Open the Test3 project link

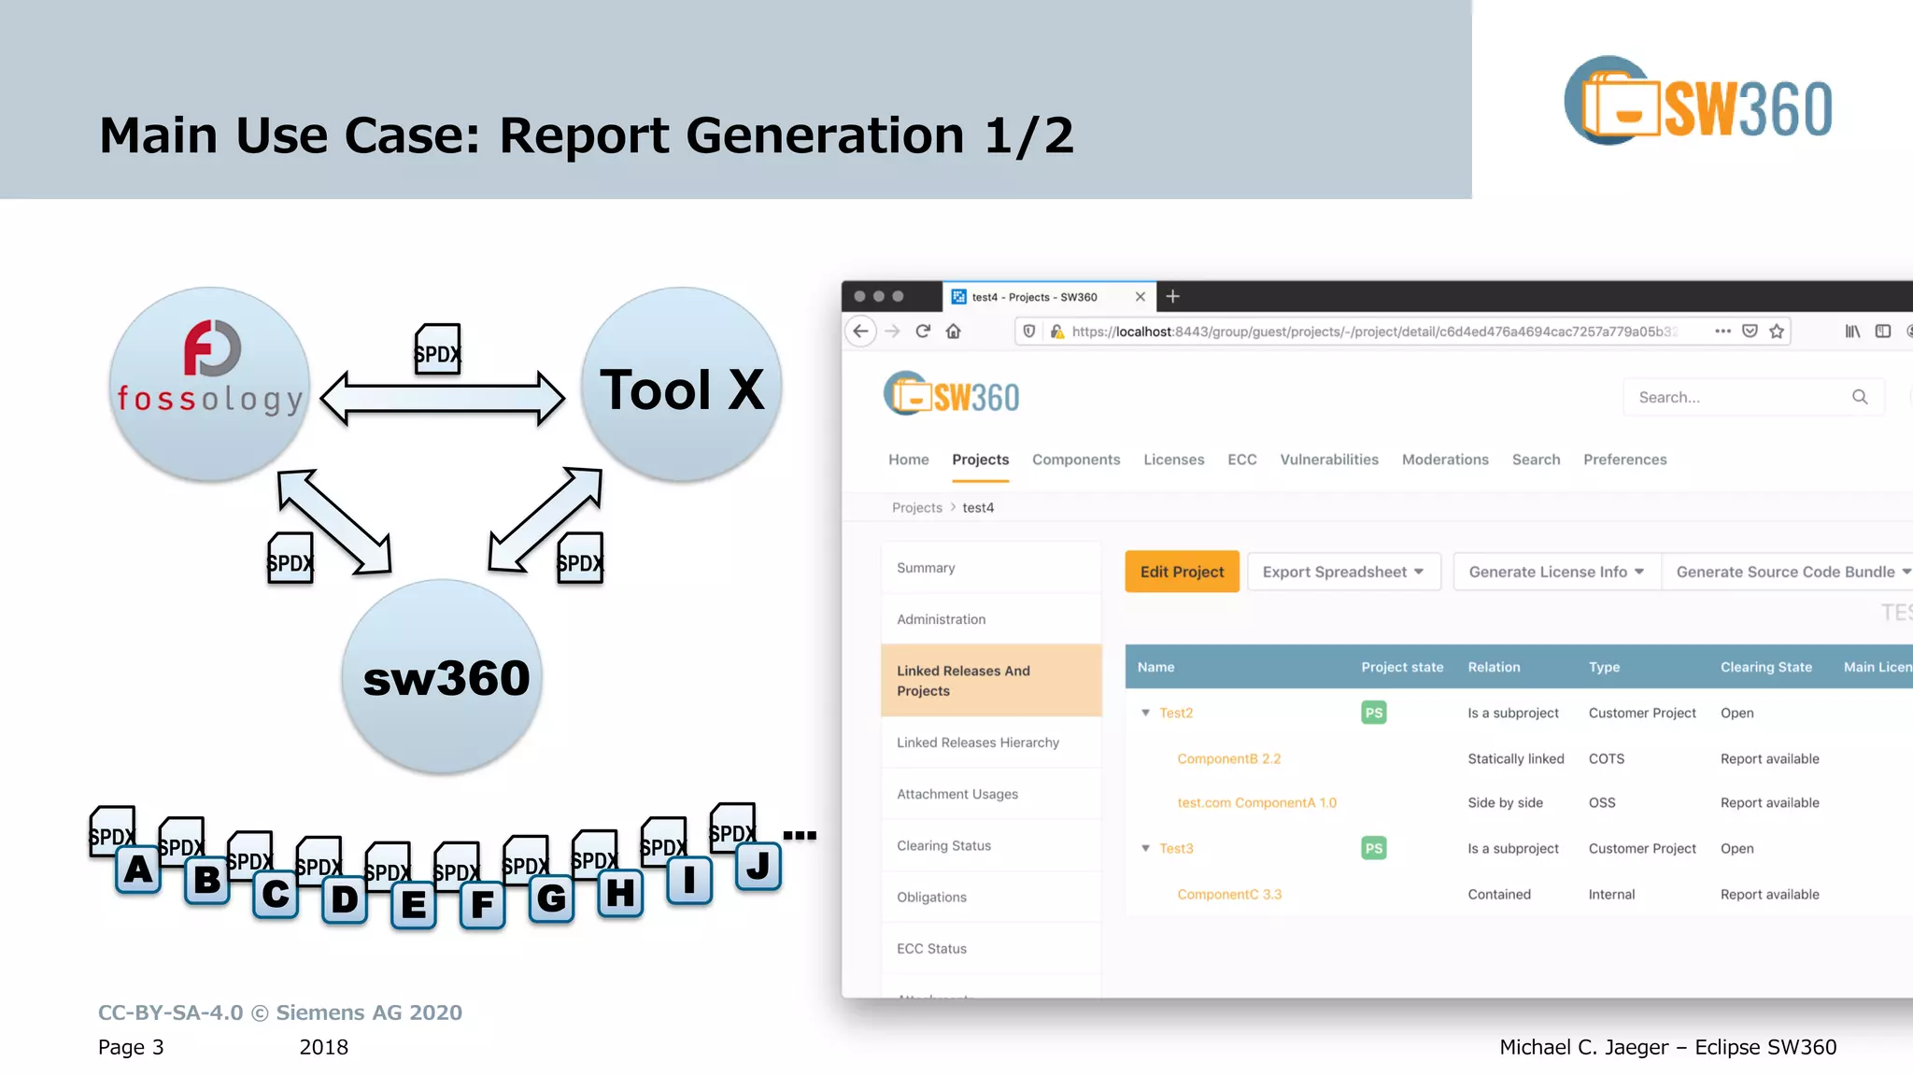[1176, 848]
